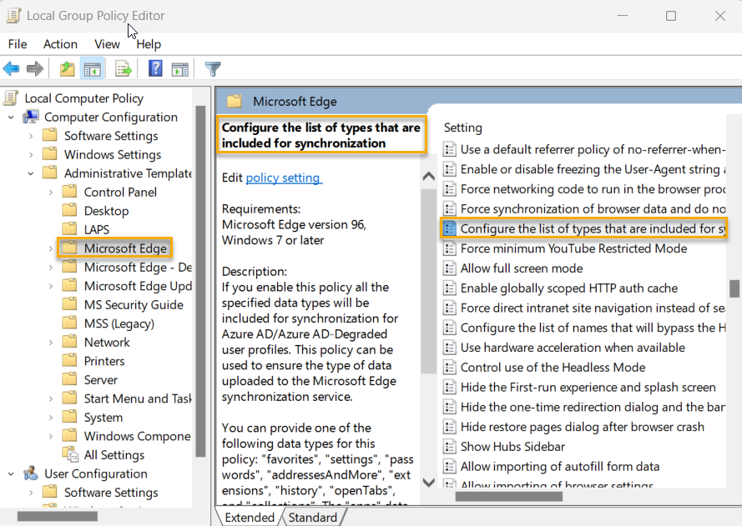Open the Action menu
Viewport: 742px width, 526px height.
(x=59, y=44)
